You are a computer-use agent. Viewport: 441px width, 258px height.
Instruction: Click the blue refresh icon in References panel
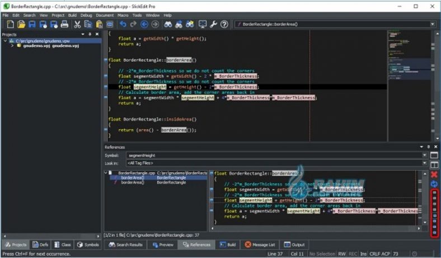[x=434, y=184]
